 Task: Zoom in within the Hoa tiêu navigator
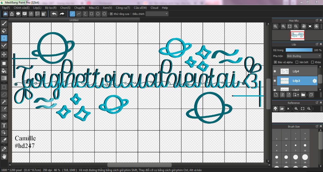coord(284,26)
